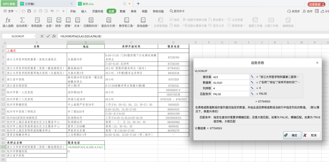The height and width of the screenshot is (162, 329).
Task: Switch to the 数据 ribbon tab
Action: [x=122, y=11]
